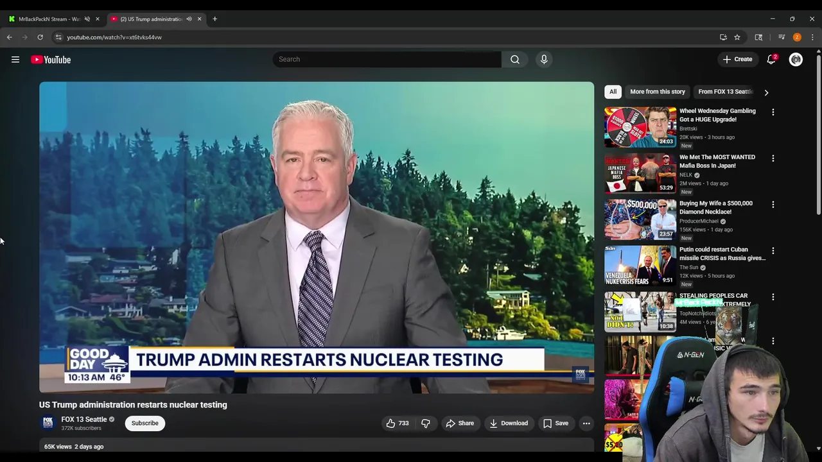Click the Share button

(x=460, y=424)
